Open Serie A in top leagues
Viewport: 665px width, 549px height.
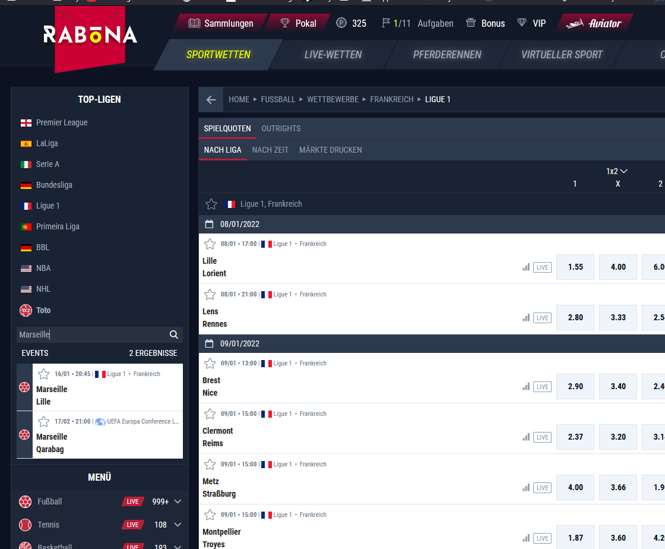click(47, 164)
